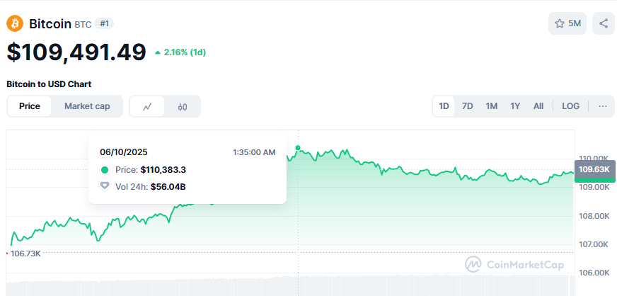The width and height of the screenshot is (617, 296).
Task: Click the orange Bitcoin logo icon
Action: 15,23
